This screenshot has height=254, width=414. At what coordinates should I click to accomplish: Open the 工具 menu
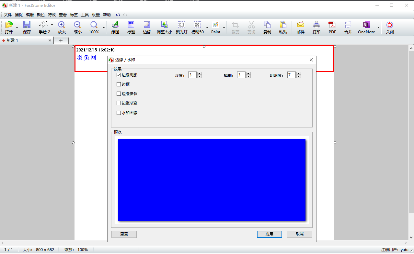click(x=85, y=15)
